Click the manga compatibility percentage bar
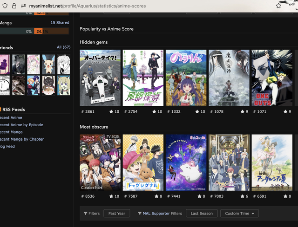 click(x=34, y=31)
